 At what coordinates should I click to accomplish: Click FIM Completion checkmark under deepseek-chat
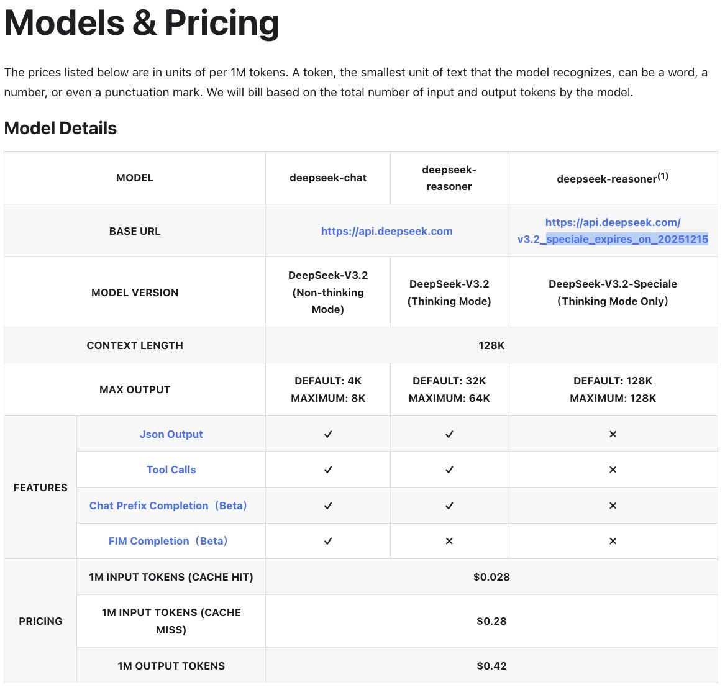click(328, 541)
